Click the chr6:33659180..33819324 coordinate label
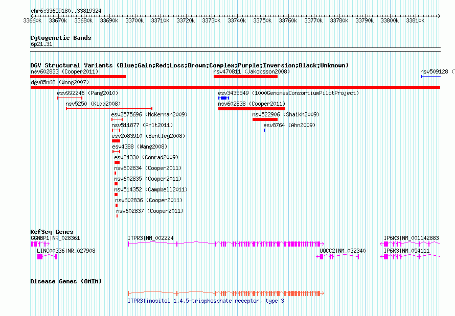The image size is (455, 316). pos(66,11)
